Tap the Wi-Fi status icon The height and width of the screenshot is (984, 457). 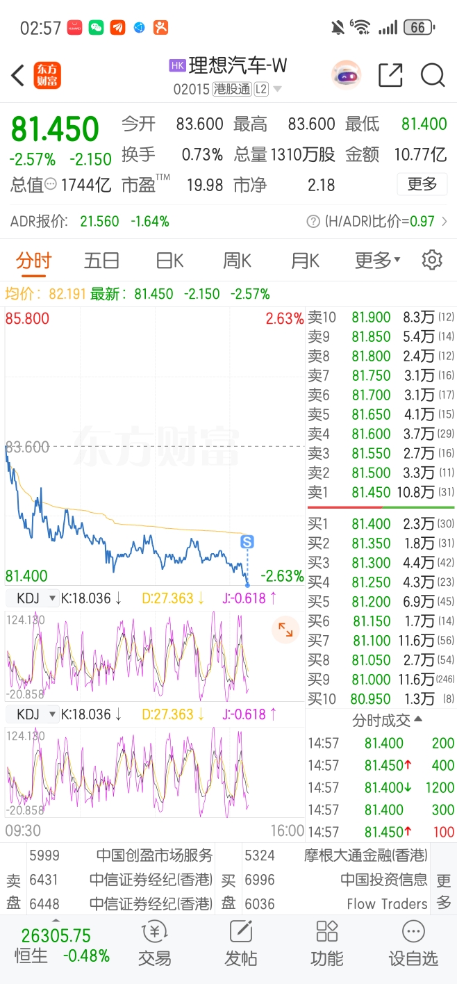pyautogui.click(x=360, y=27)
